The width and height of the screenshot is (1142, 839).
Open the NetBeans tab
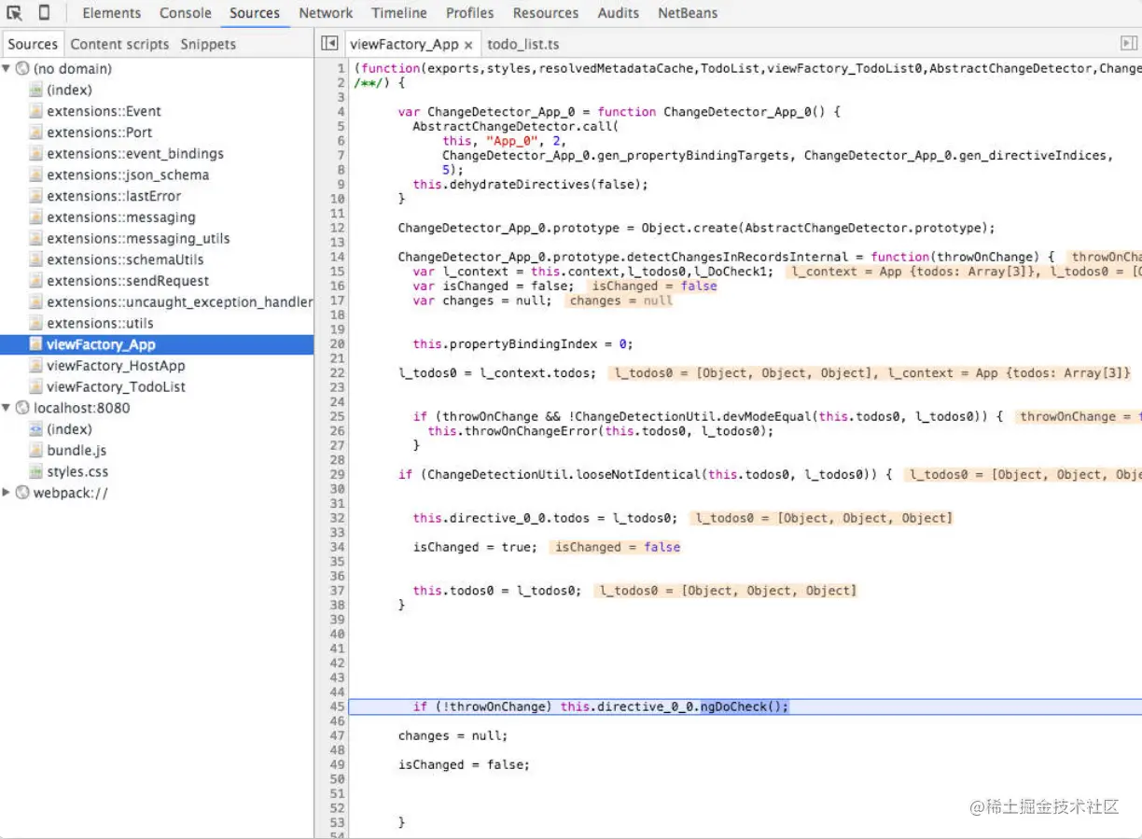click(x=689, y=13)
